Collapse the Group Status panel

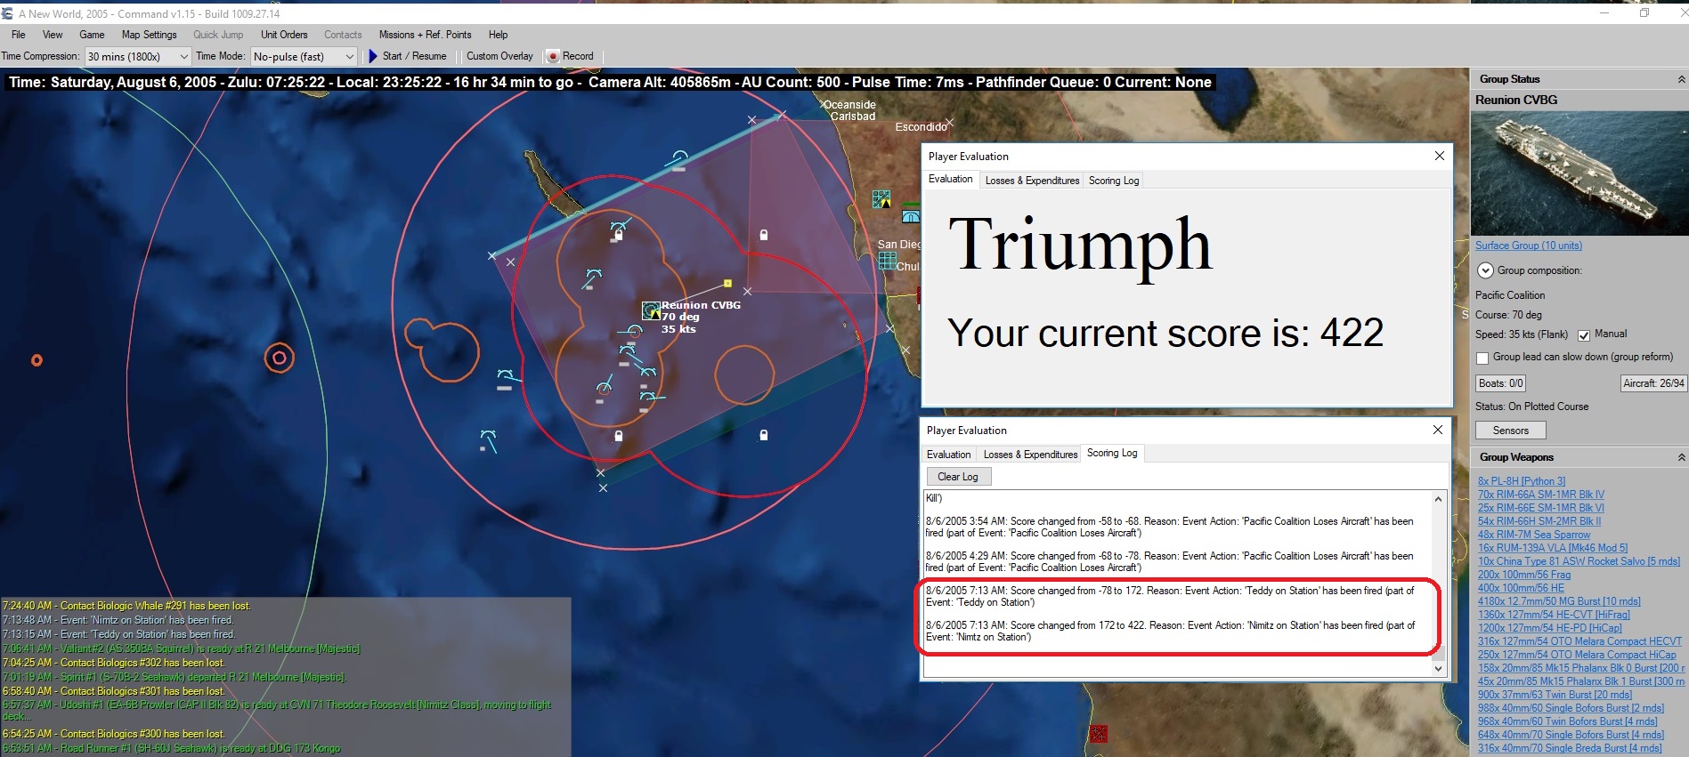[1681, 79]
